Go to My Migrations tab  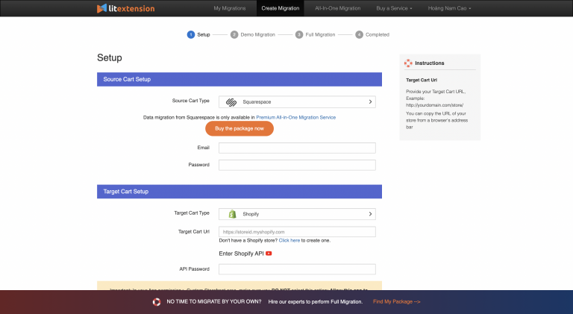coord(228,8)
